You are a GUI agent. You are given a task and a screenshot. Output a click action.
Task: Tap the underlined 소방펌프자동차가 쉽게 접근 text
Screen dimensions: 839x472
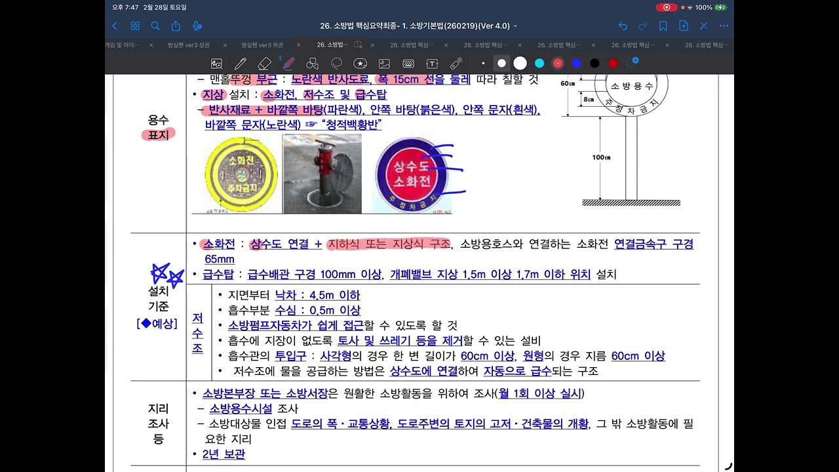coord(296,325)
